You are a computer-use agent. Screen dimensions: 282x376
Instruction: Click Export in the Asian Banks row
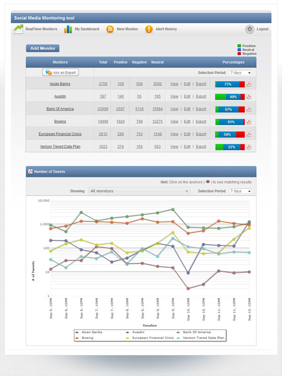tap(201, 84)
